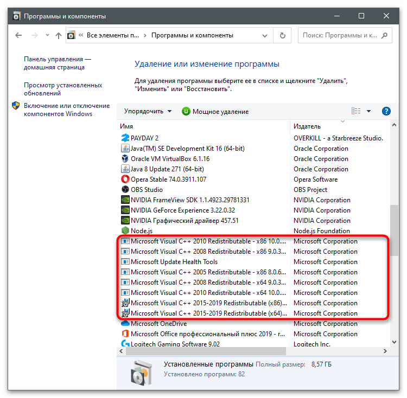Click the Visual C++ 2010 x86 icon
The width and height of the screenshot is (407, 398).
(x=125, y=241)
